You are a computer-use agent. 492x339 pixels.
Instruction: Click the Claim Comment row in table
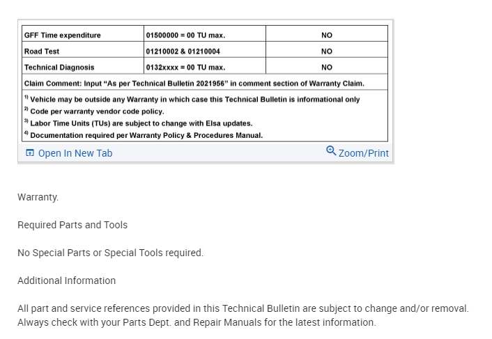[x=194, y=84]
